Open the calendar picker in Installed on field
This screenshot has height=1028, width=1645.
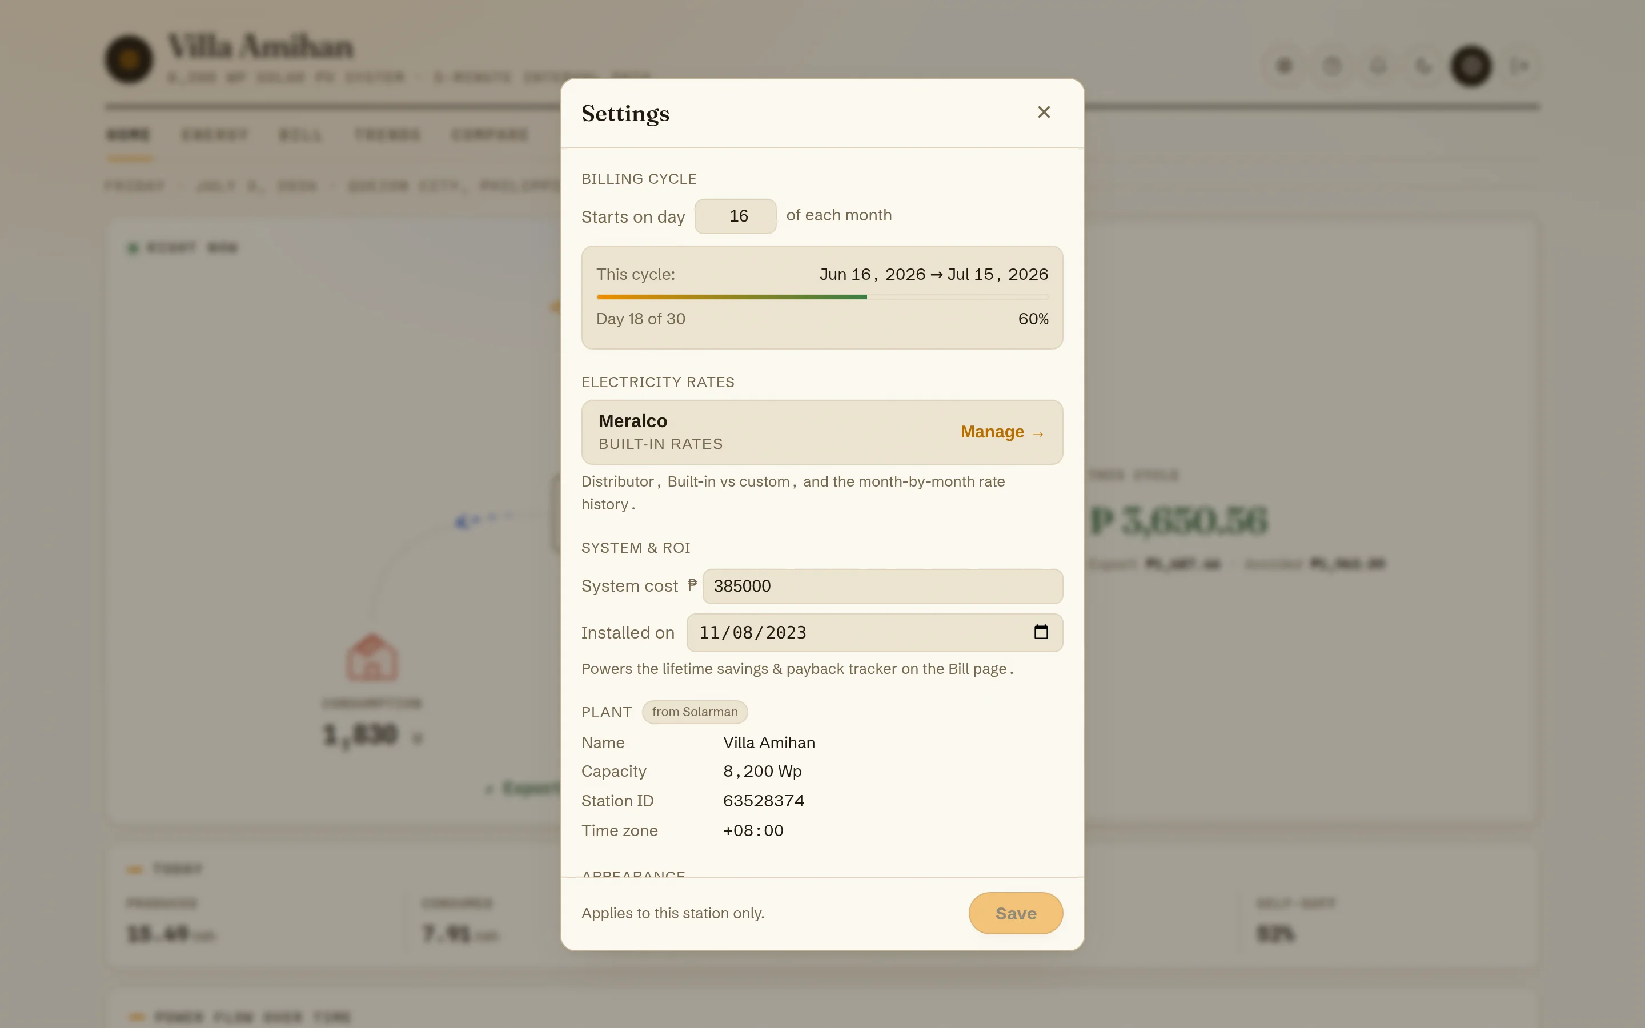click(x=1041, y=632)
